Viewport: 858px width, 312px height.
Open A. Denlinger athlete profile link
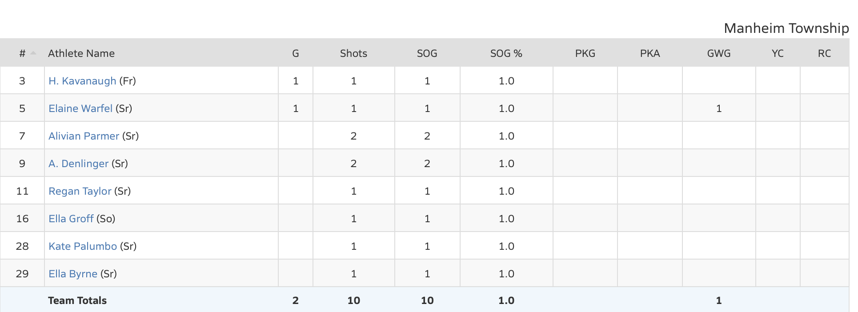[78, 164]
